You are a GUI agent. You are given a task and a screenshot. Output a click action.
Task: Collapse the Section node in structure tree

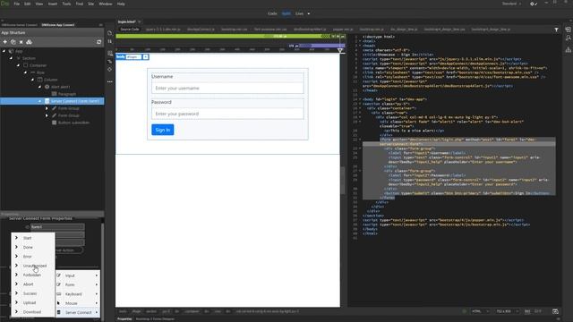[11, 58]
